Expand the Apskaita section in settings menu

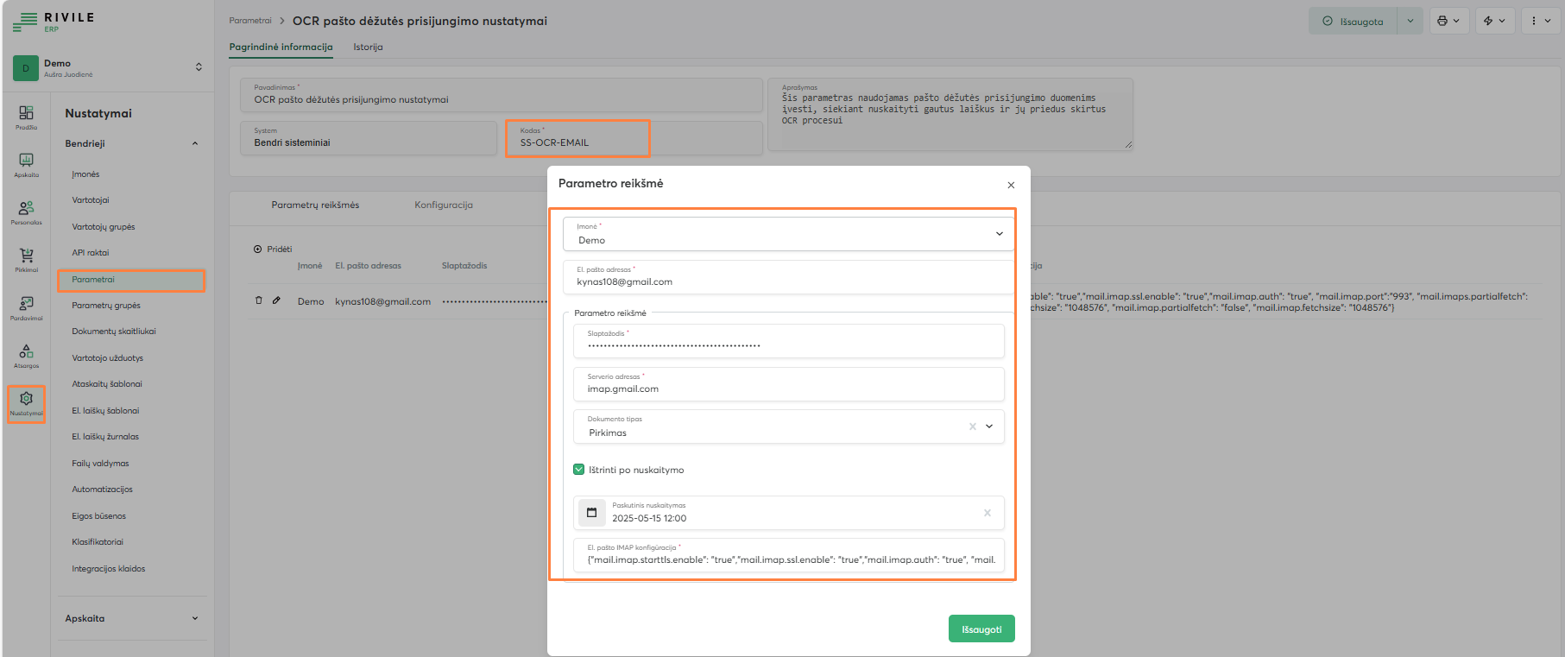[195, 618]
